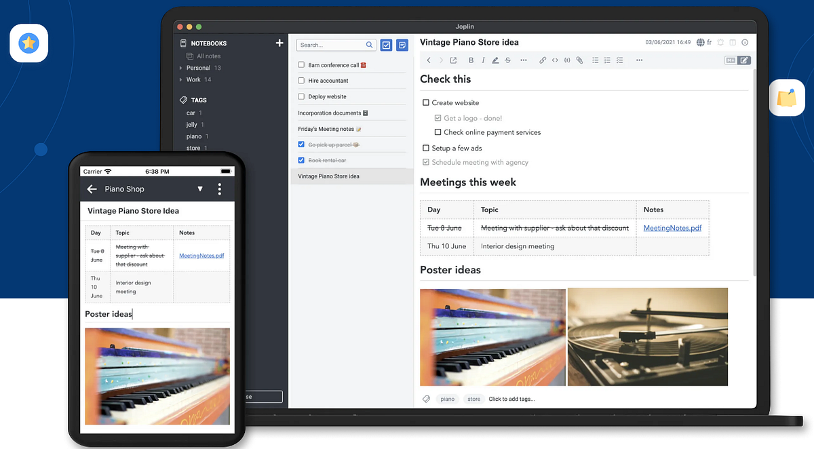Check the Hire accountant to-do

pyautogui.click(x=301, y=81)
